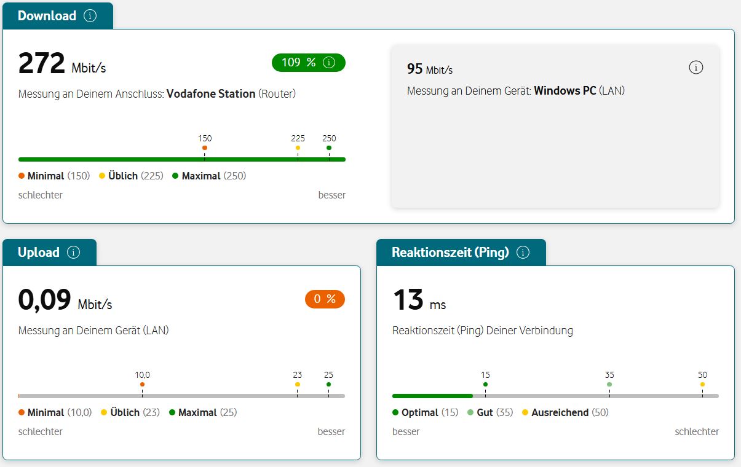Click the Windows PC device label

point(565,91)
